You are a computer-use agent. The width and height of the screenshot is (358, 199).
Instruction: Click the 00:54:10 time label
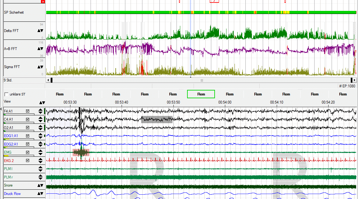point(277,102)
